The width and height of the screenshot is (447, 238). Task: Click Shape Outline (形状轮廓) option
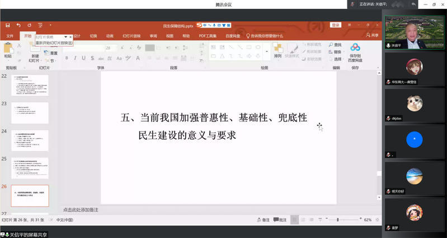(x=311, y=52)
